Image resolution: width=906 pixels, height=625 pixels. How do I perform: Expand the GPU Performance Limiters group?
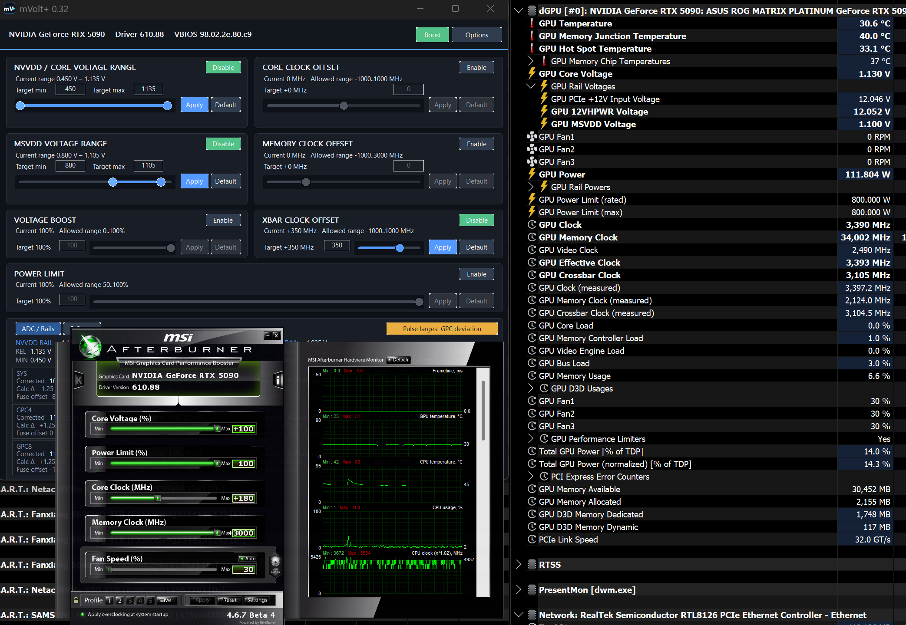(x=531, y=439)
